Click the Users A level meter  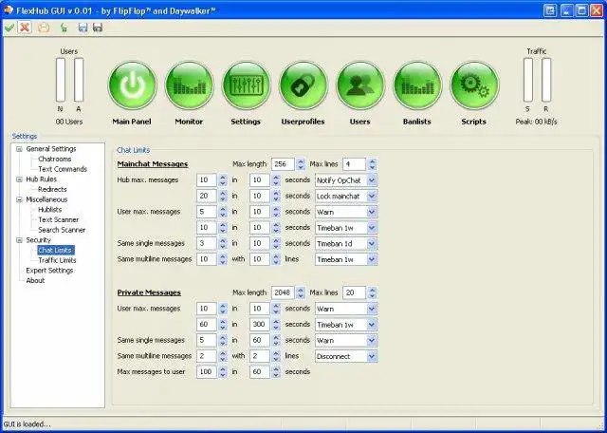pos(79,80)
